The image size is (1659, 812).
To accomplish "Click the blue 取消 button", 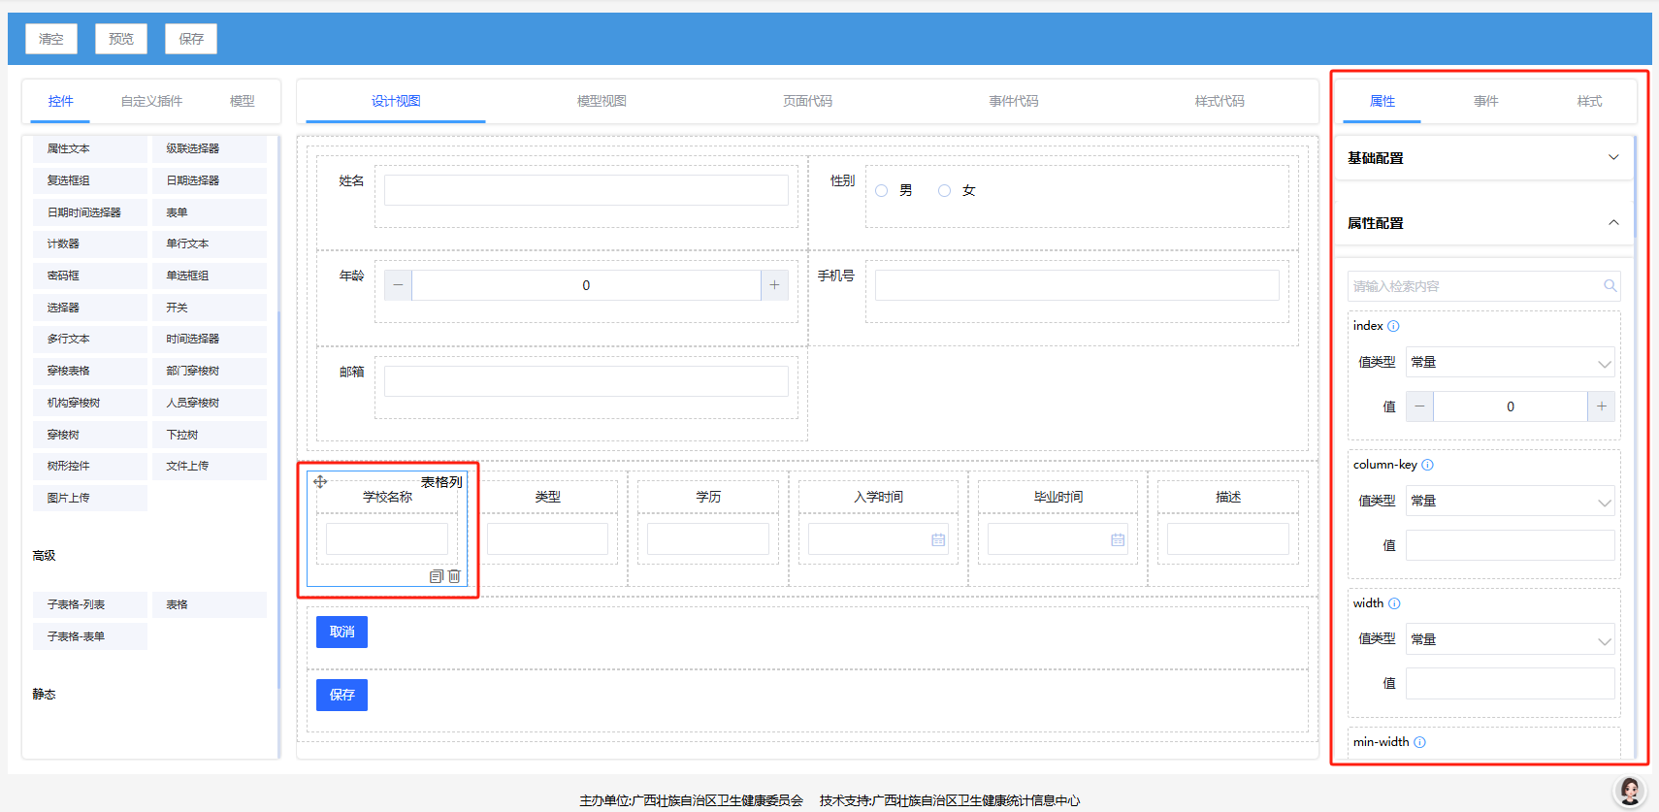I will [x=342, y=632].
